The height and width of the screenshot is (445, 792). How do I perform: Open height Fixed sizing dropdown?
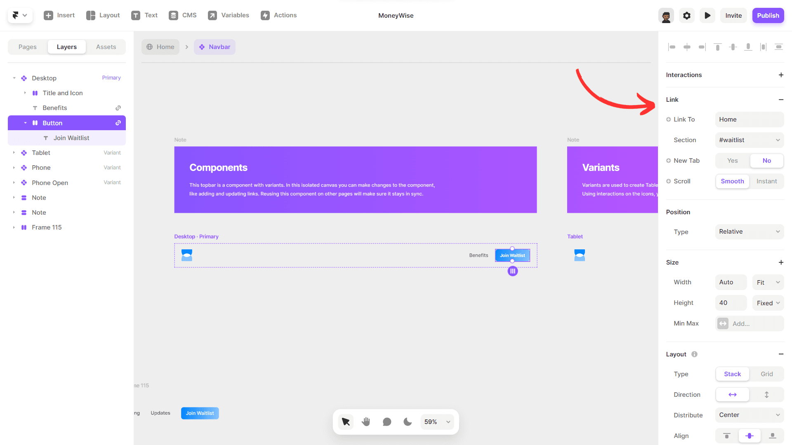pos(768,303)
